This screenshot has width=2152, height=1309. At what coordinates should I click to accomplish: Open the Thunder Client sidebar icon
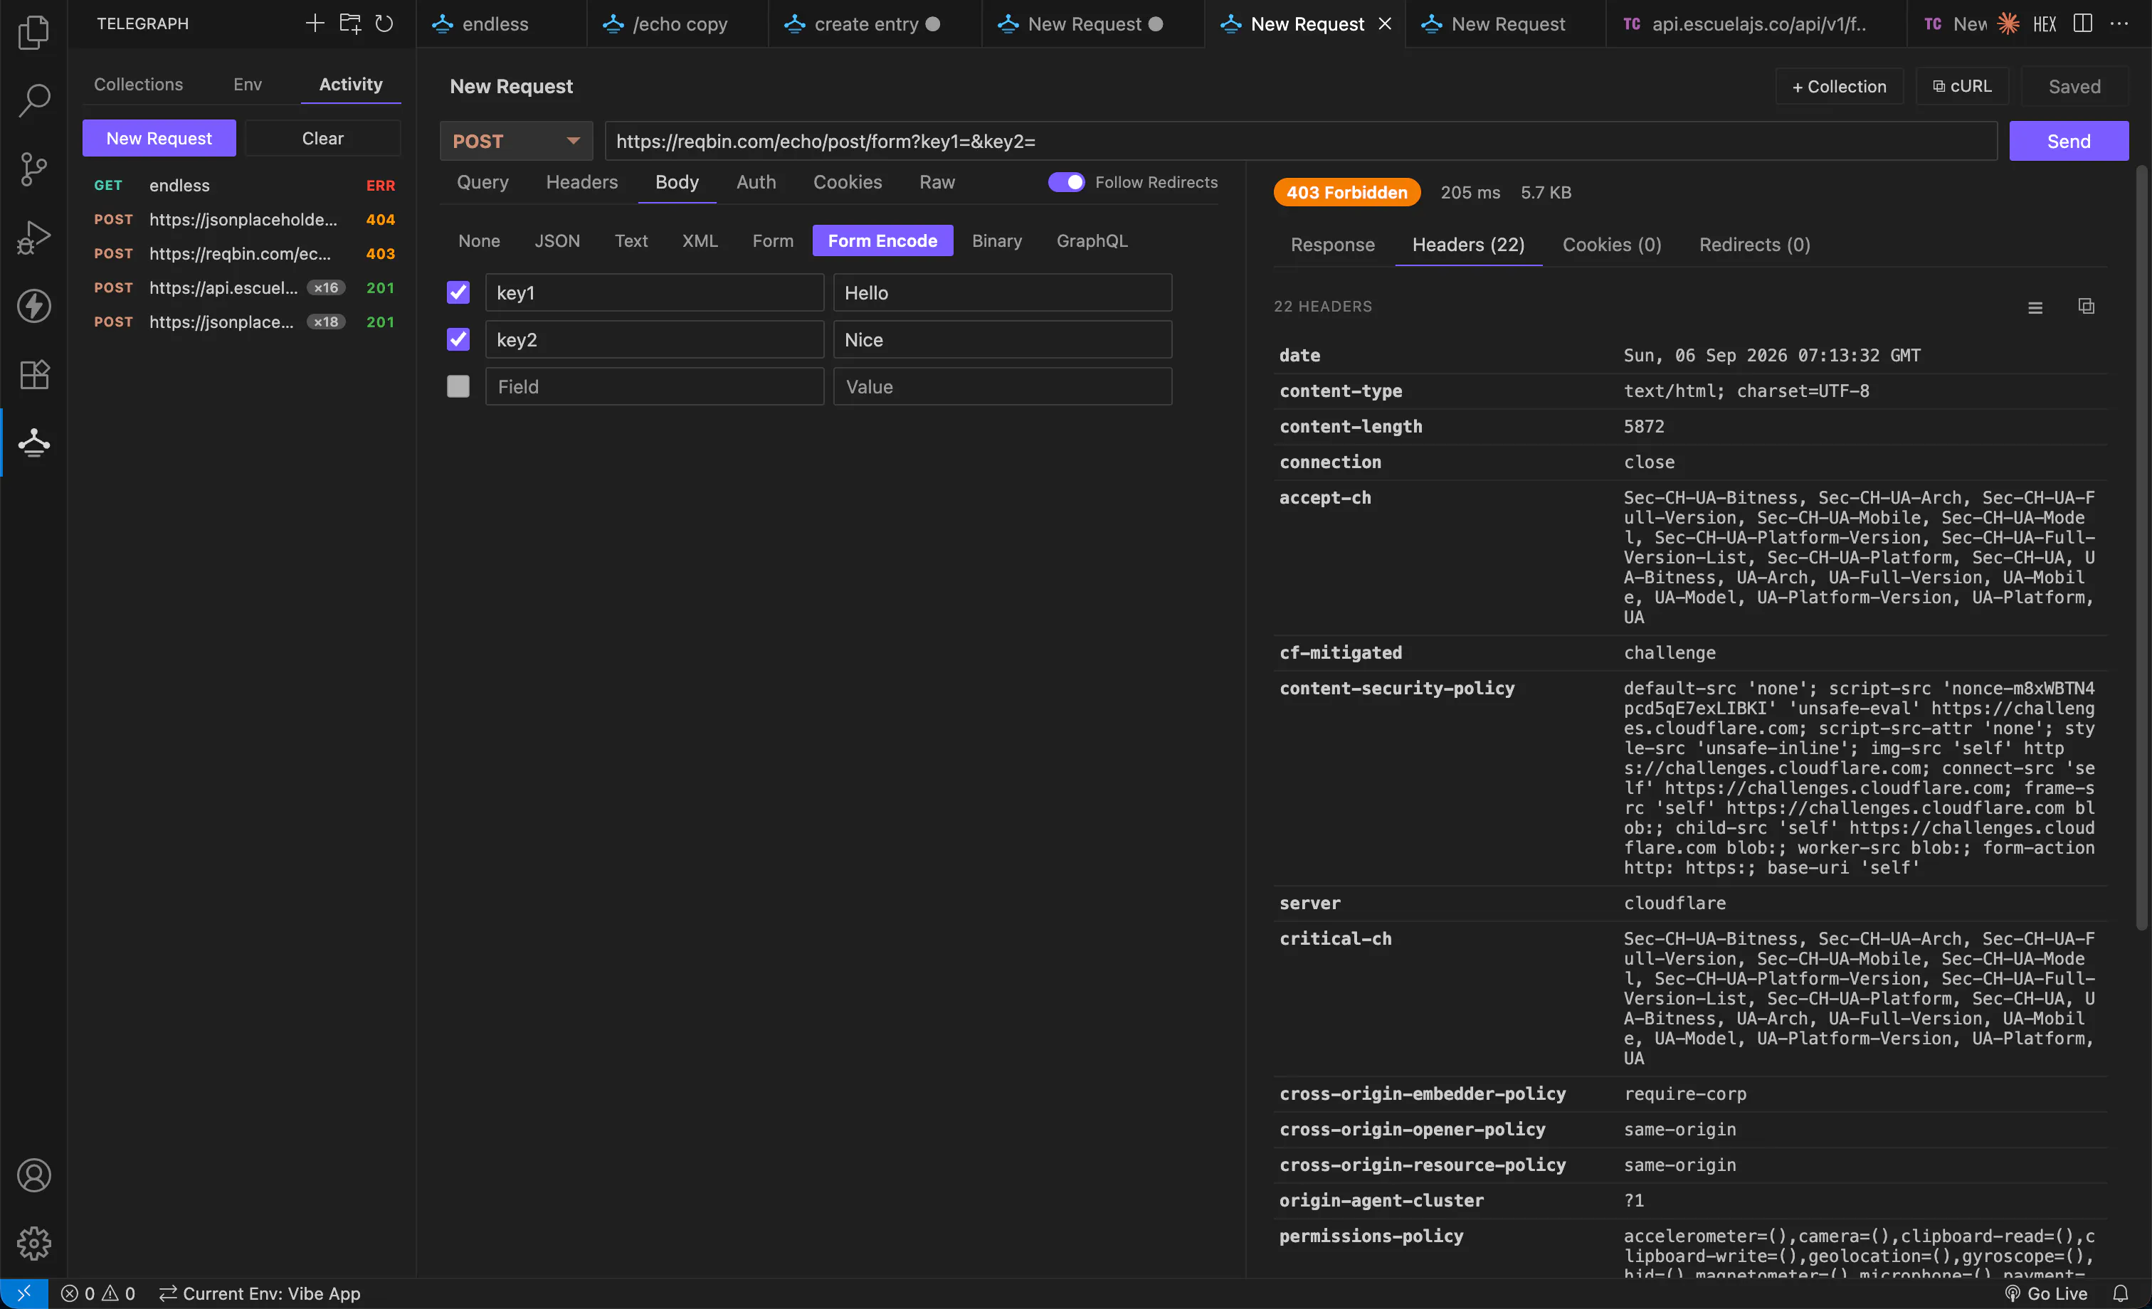33,442
